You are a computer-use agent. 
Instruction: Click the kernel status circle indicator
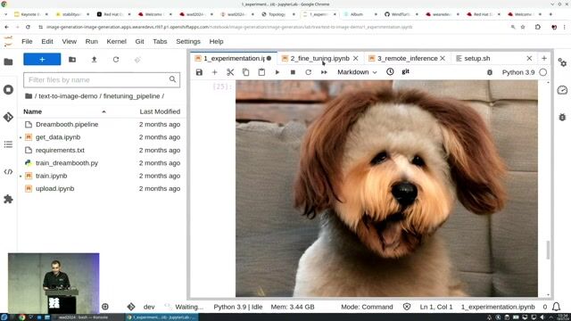pyautogui.click(x=543, y=72)
